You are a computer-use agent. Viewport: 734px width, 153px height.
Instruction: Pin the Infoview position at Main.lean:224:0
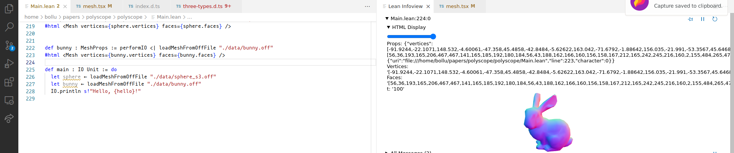coord(690,19)
